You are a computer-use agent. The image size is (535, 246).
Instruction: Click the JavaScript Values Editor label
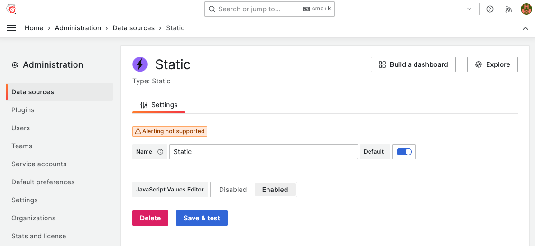[x=170, y=190]
